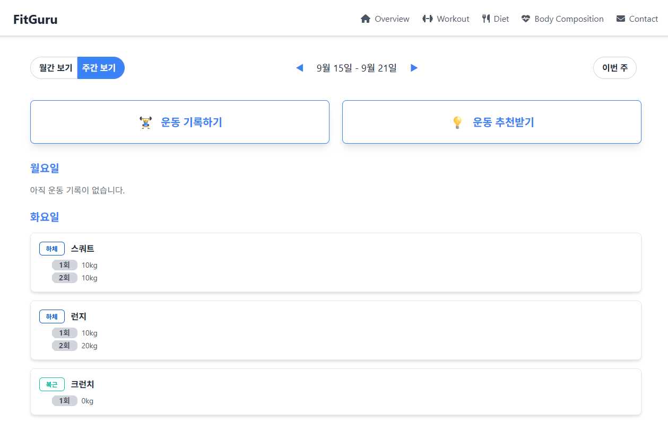
Task: Click the FitGuru logo
Action: 36,20
